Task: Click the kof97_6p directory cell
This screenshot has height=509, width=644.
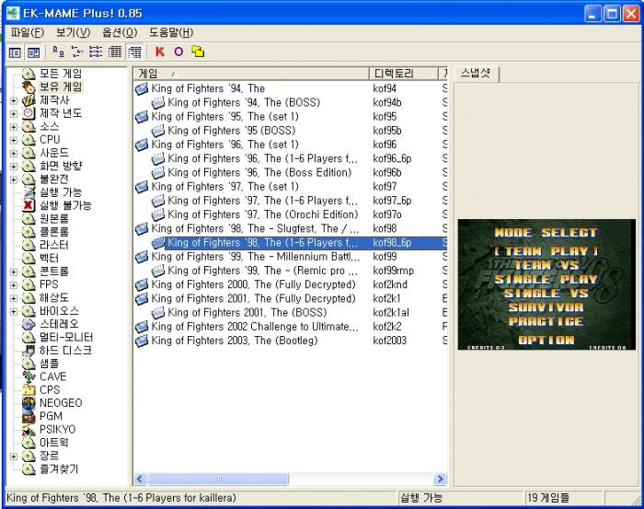Action: 392,200
